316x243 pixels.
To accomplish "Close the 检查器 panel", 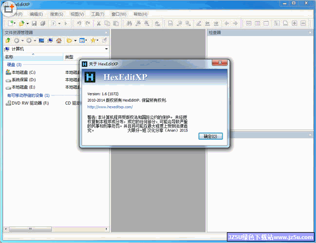I will [x=310, y=33].
